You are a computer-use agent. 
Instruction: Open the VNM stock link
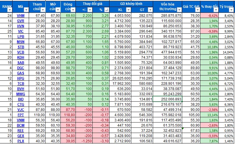[21, 120]
